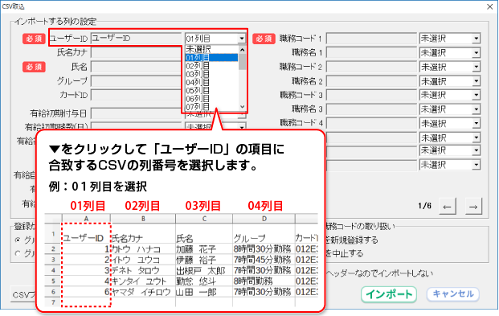Click the 氏名 text field

pyautogui.click(x=136, y=67)
